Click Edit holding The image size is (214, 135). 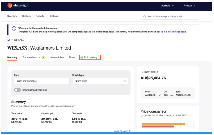[x=90, y=57]
